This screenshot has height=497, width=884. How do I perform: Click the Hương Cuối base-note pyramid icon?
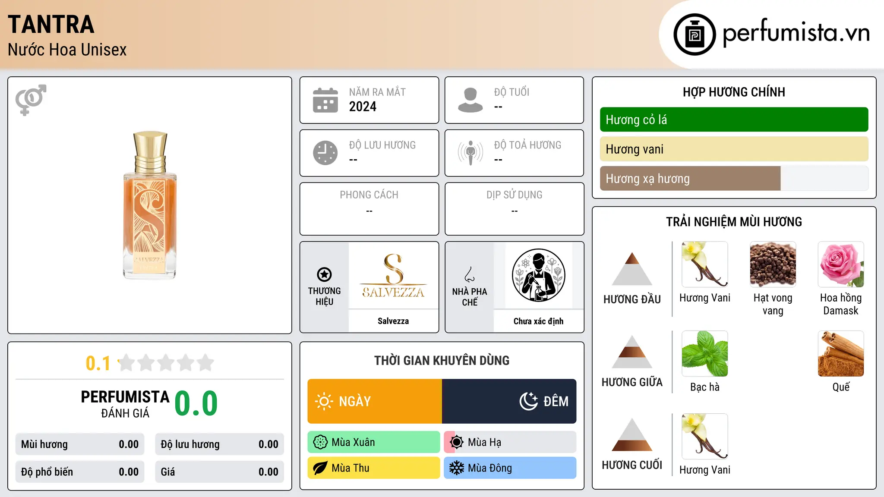632,434
